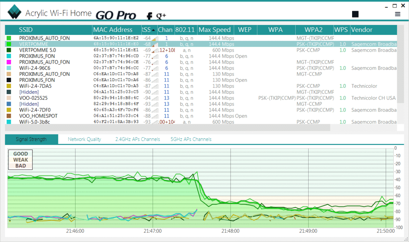Screen dimensions: 409x242
Task: Select the highlighted VERTPOMME network row
Action: [201, 44]
